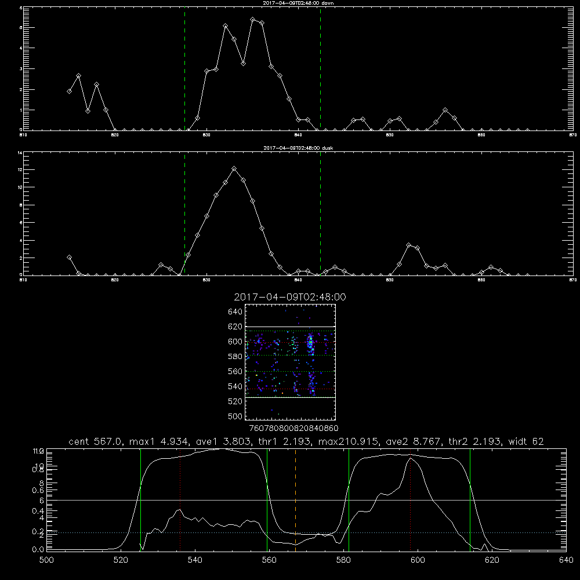Click the "640" x-axis label of bottom plot
Screen dimensions: 580x580
[566, 560]
